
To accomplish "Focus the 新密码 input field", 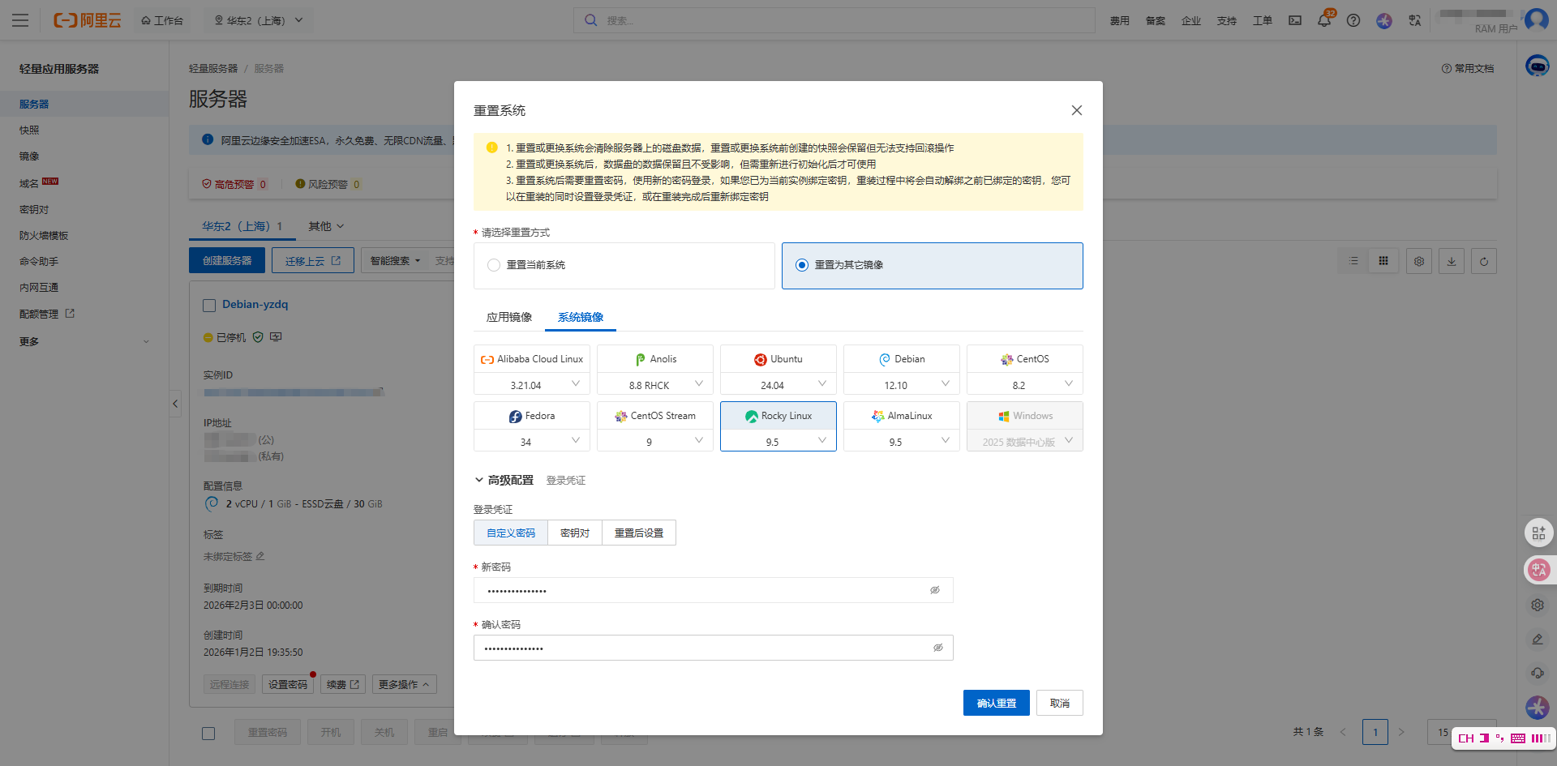I will pos(714,590).
